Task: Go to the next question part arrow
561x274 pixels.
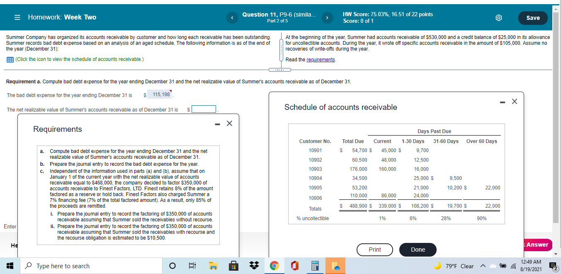Action: 327,18
